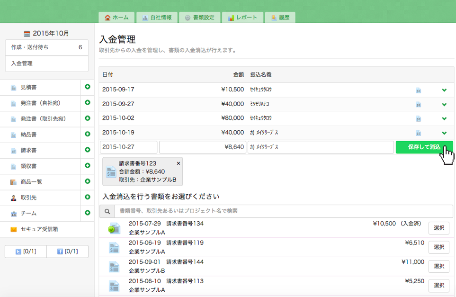The width and height of the screenshot is (456, 297).
Task: Expand the 2015-09-17 payment row chevron
Action: (x=444, y=90)
